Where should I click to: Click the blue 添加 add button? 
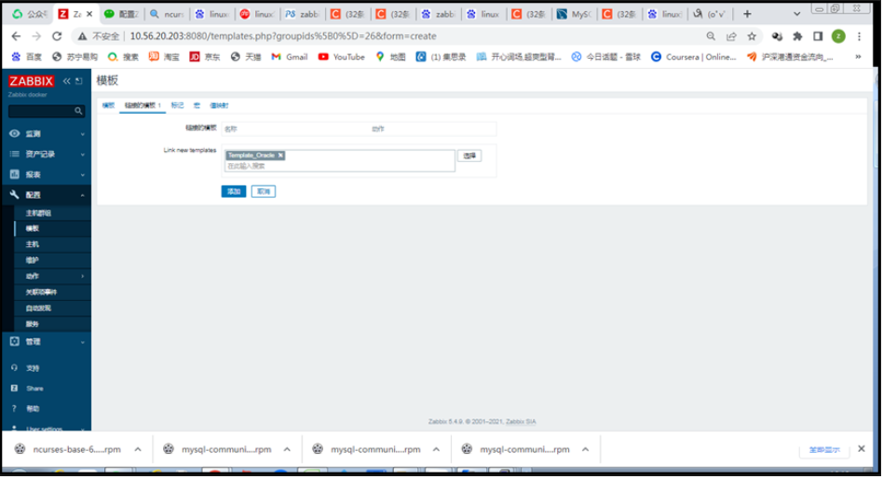234,192
